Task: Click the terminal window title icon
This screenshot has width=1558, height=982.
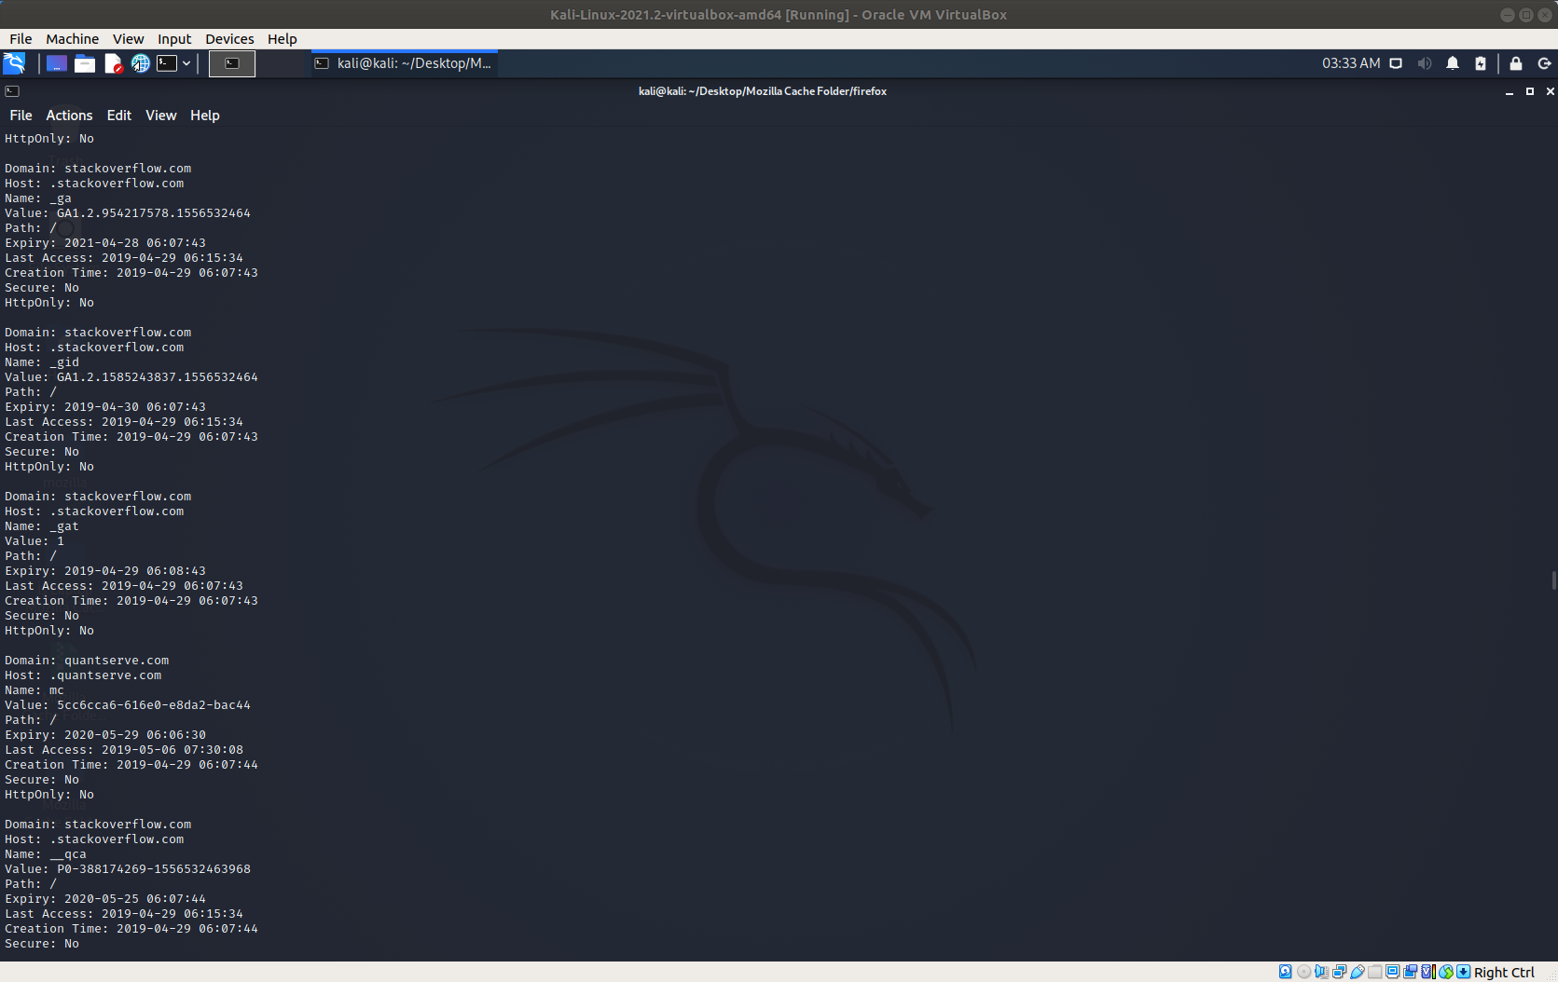Action: 12,91
